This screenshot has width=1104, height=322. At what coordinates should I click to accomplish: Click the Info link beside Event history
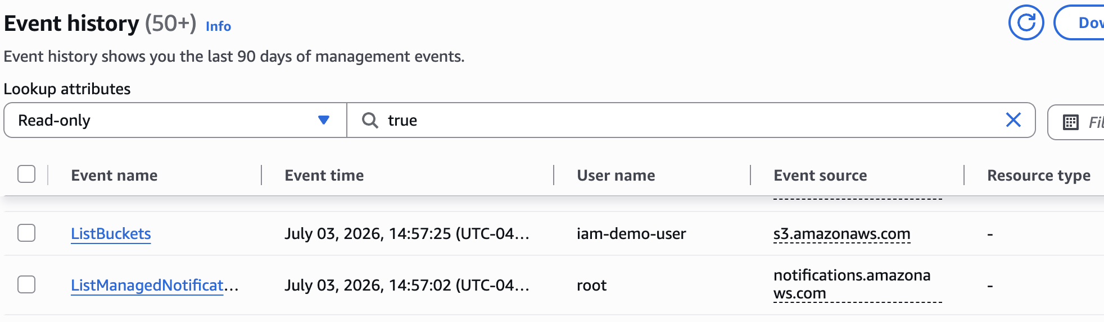(218, 26)
